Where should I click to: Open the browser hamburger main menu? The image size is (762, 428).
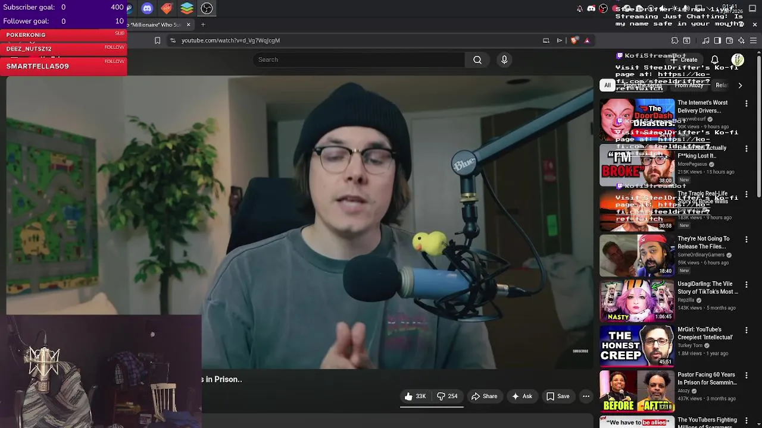point(753,40)
